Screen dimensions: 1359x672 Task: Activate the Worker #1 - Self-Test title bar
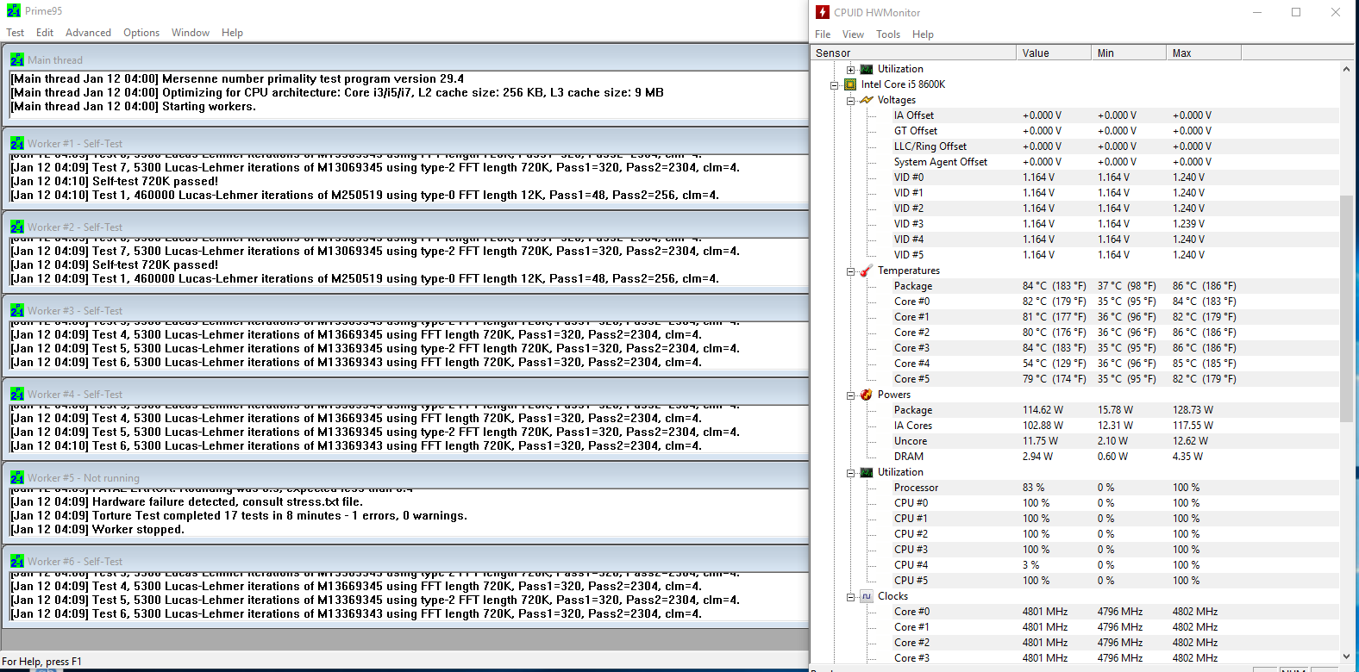click(x=405, y=143)
